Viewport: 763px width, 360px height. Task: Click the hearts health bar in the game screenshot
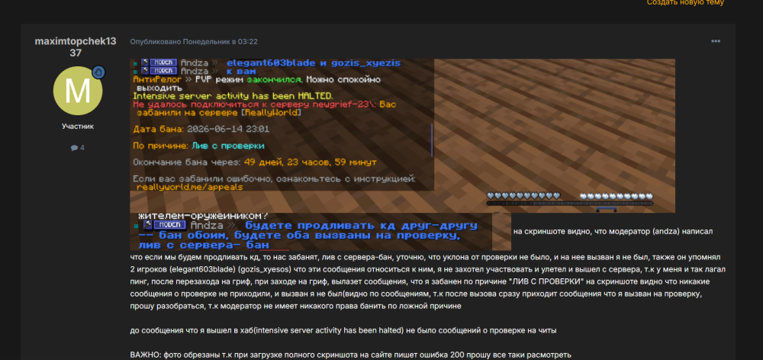click(x=523, y=195)
